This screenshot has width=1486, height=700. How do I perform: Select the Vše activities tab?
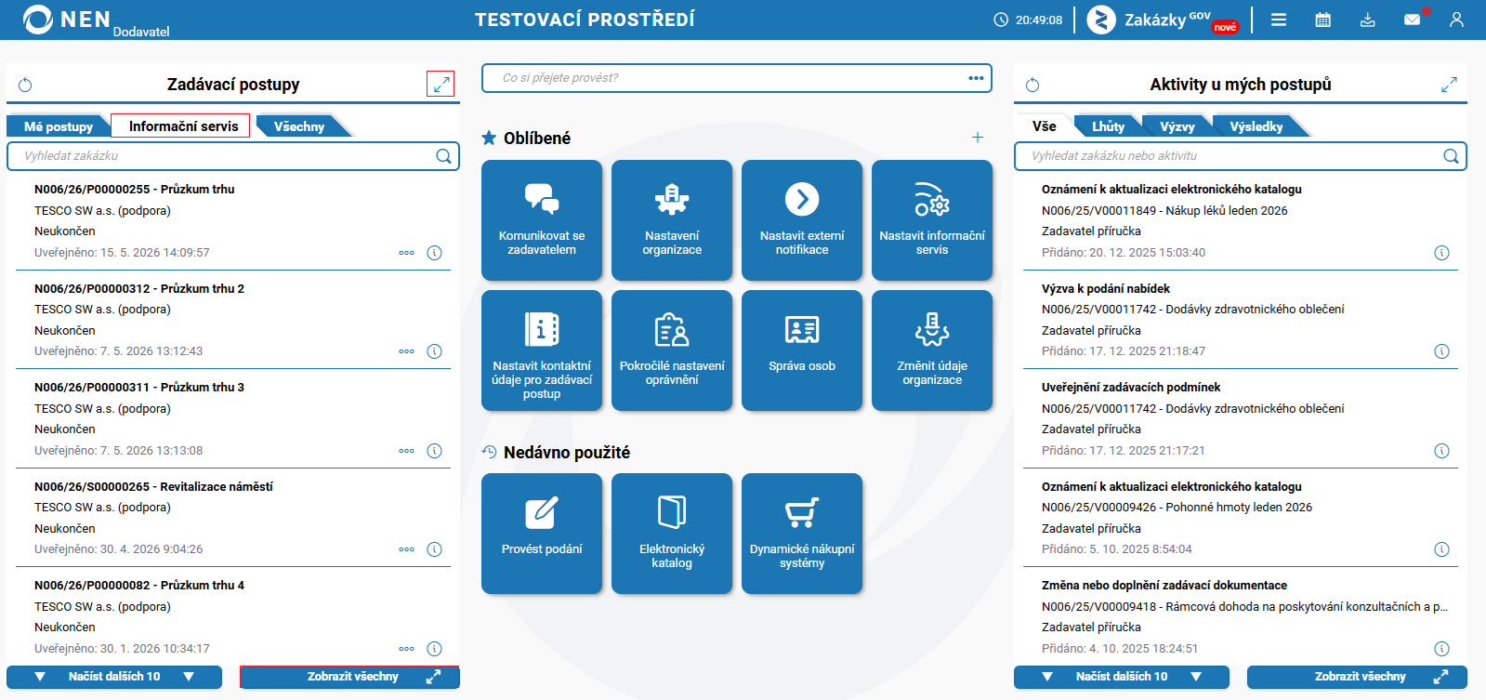coord(1044,126)
